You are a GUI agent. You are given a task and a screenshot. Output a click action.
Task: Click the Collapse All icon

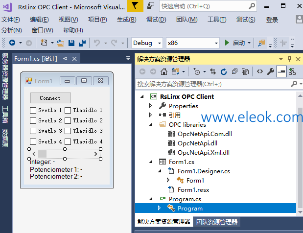(x=234, y=71)
